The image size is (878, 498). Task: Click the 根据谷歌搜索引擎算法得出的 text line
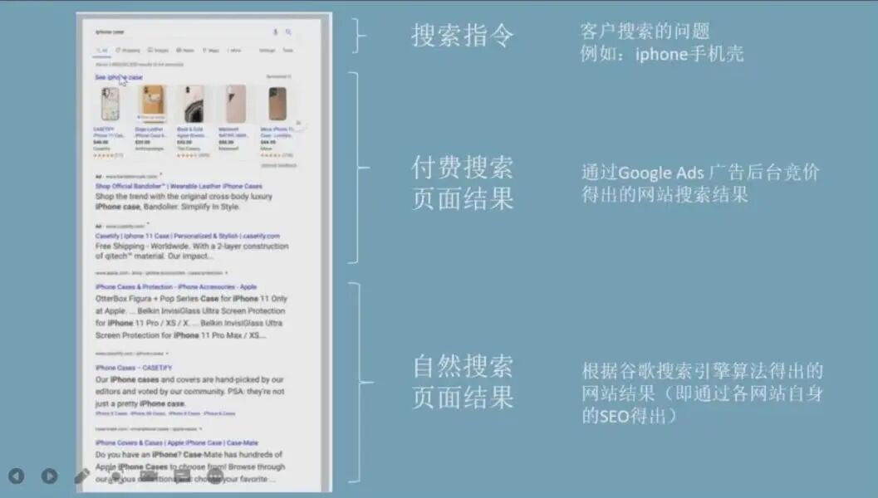click(x=703, y=370)
